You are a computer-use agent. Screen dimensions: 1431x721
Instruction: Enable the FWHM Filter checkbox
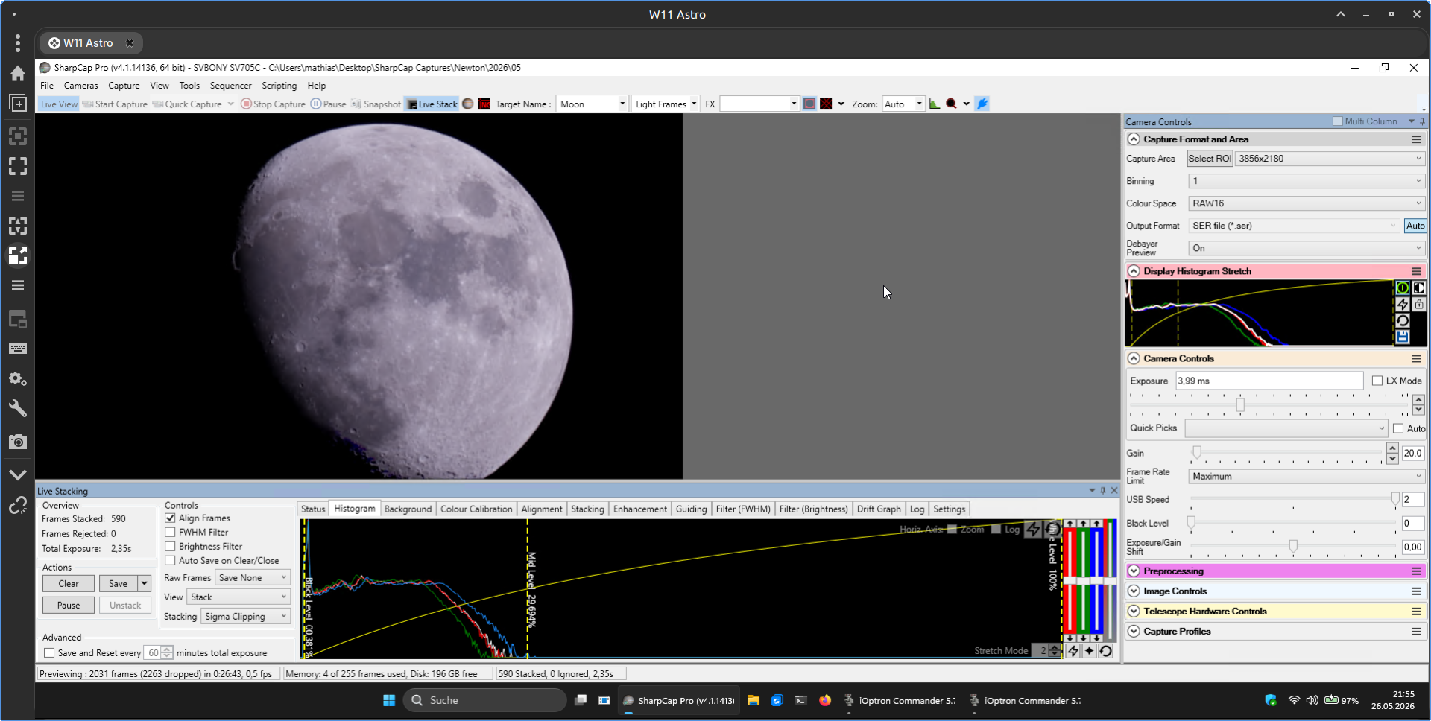[x=170, y=533]
